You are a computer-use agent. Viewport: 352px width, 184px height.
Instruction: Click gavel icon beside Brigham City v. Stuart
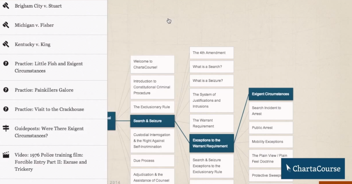(x=6, y=6)
